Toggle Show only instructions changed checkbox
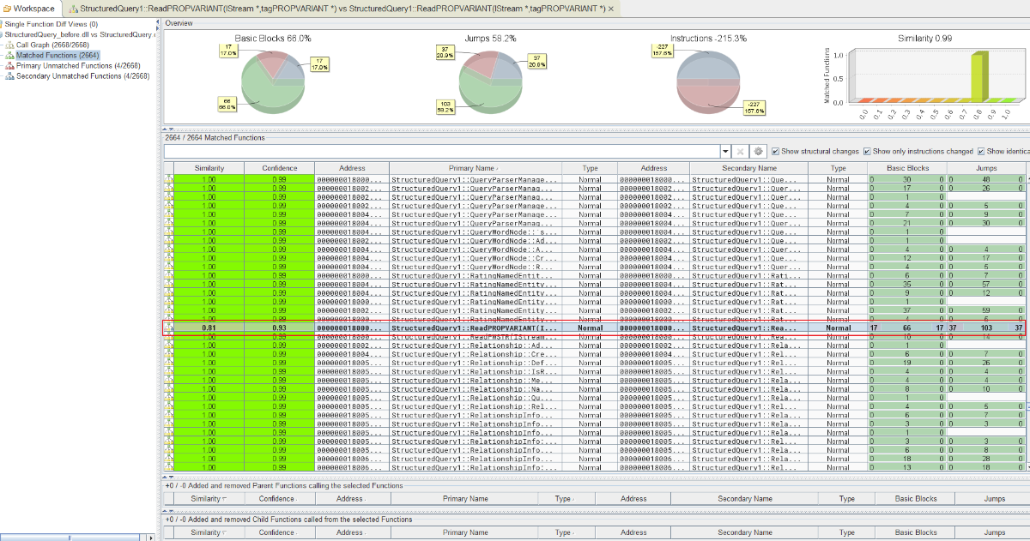The height and width of the screenshot is (541, 1030). (867, 151)
